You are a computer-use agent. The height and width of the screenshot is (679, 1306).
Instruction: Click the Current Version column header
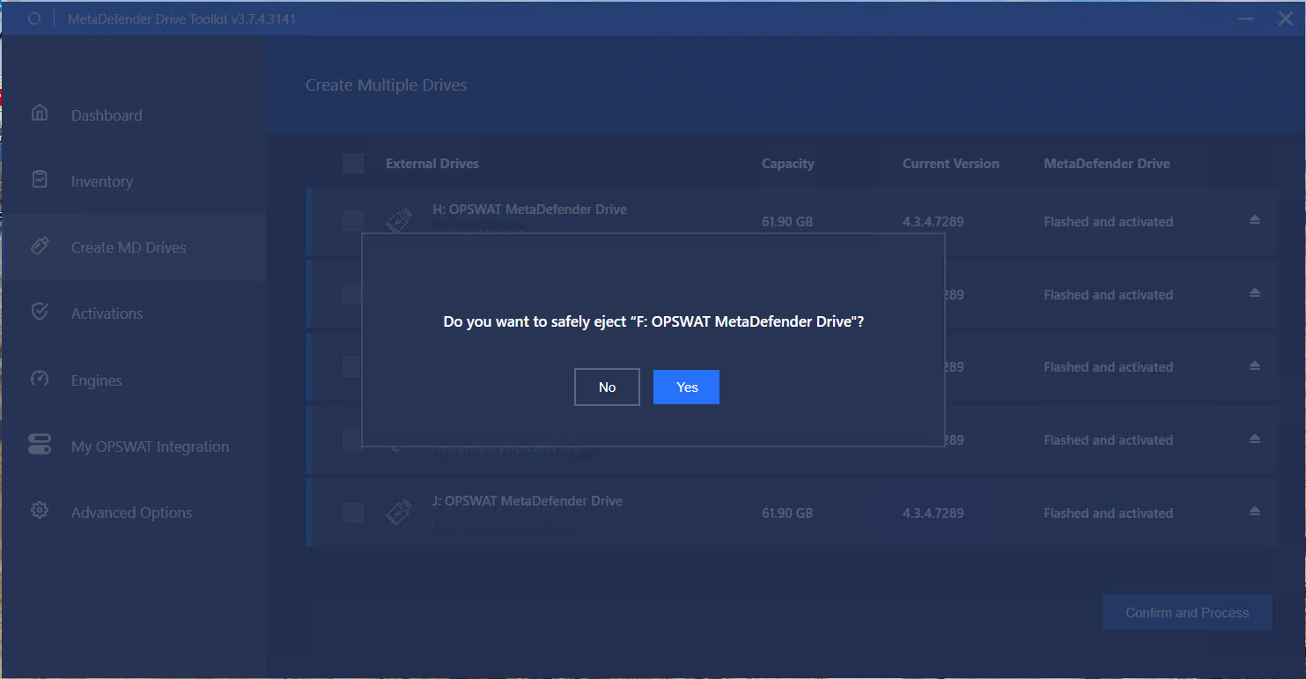pos(951,164)
